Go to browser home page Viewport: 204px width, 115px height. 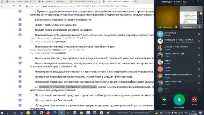(20, 6)
